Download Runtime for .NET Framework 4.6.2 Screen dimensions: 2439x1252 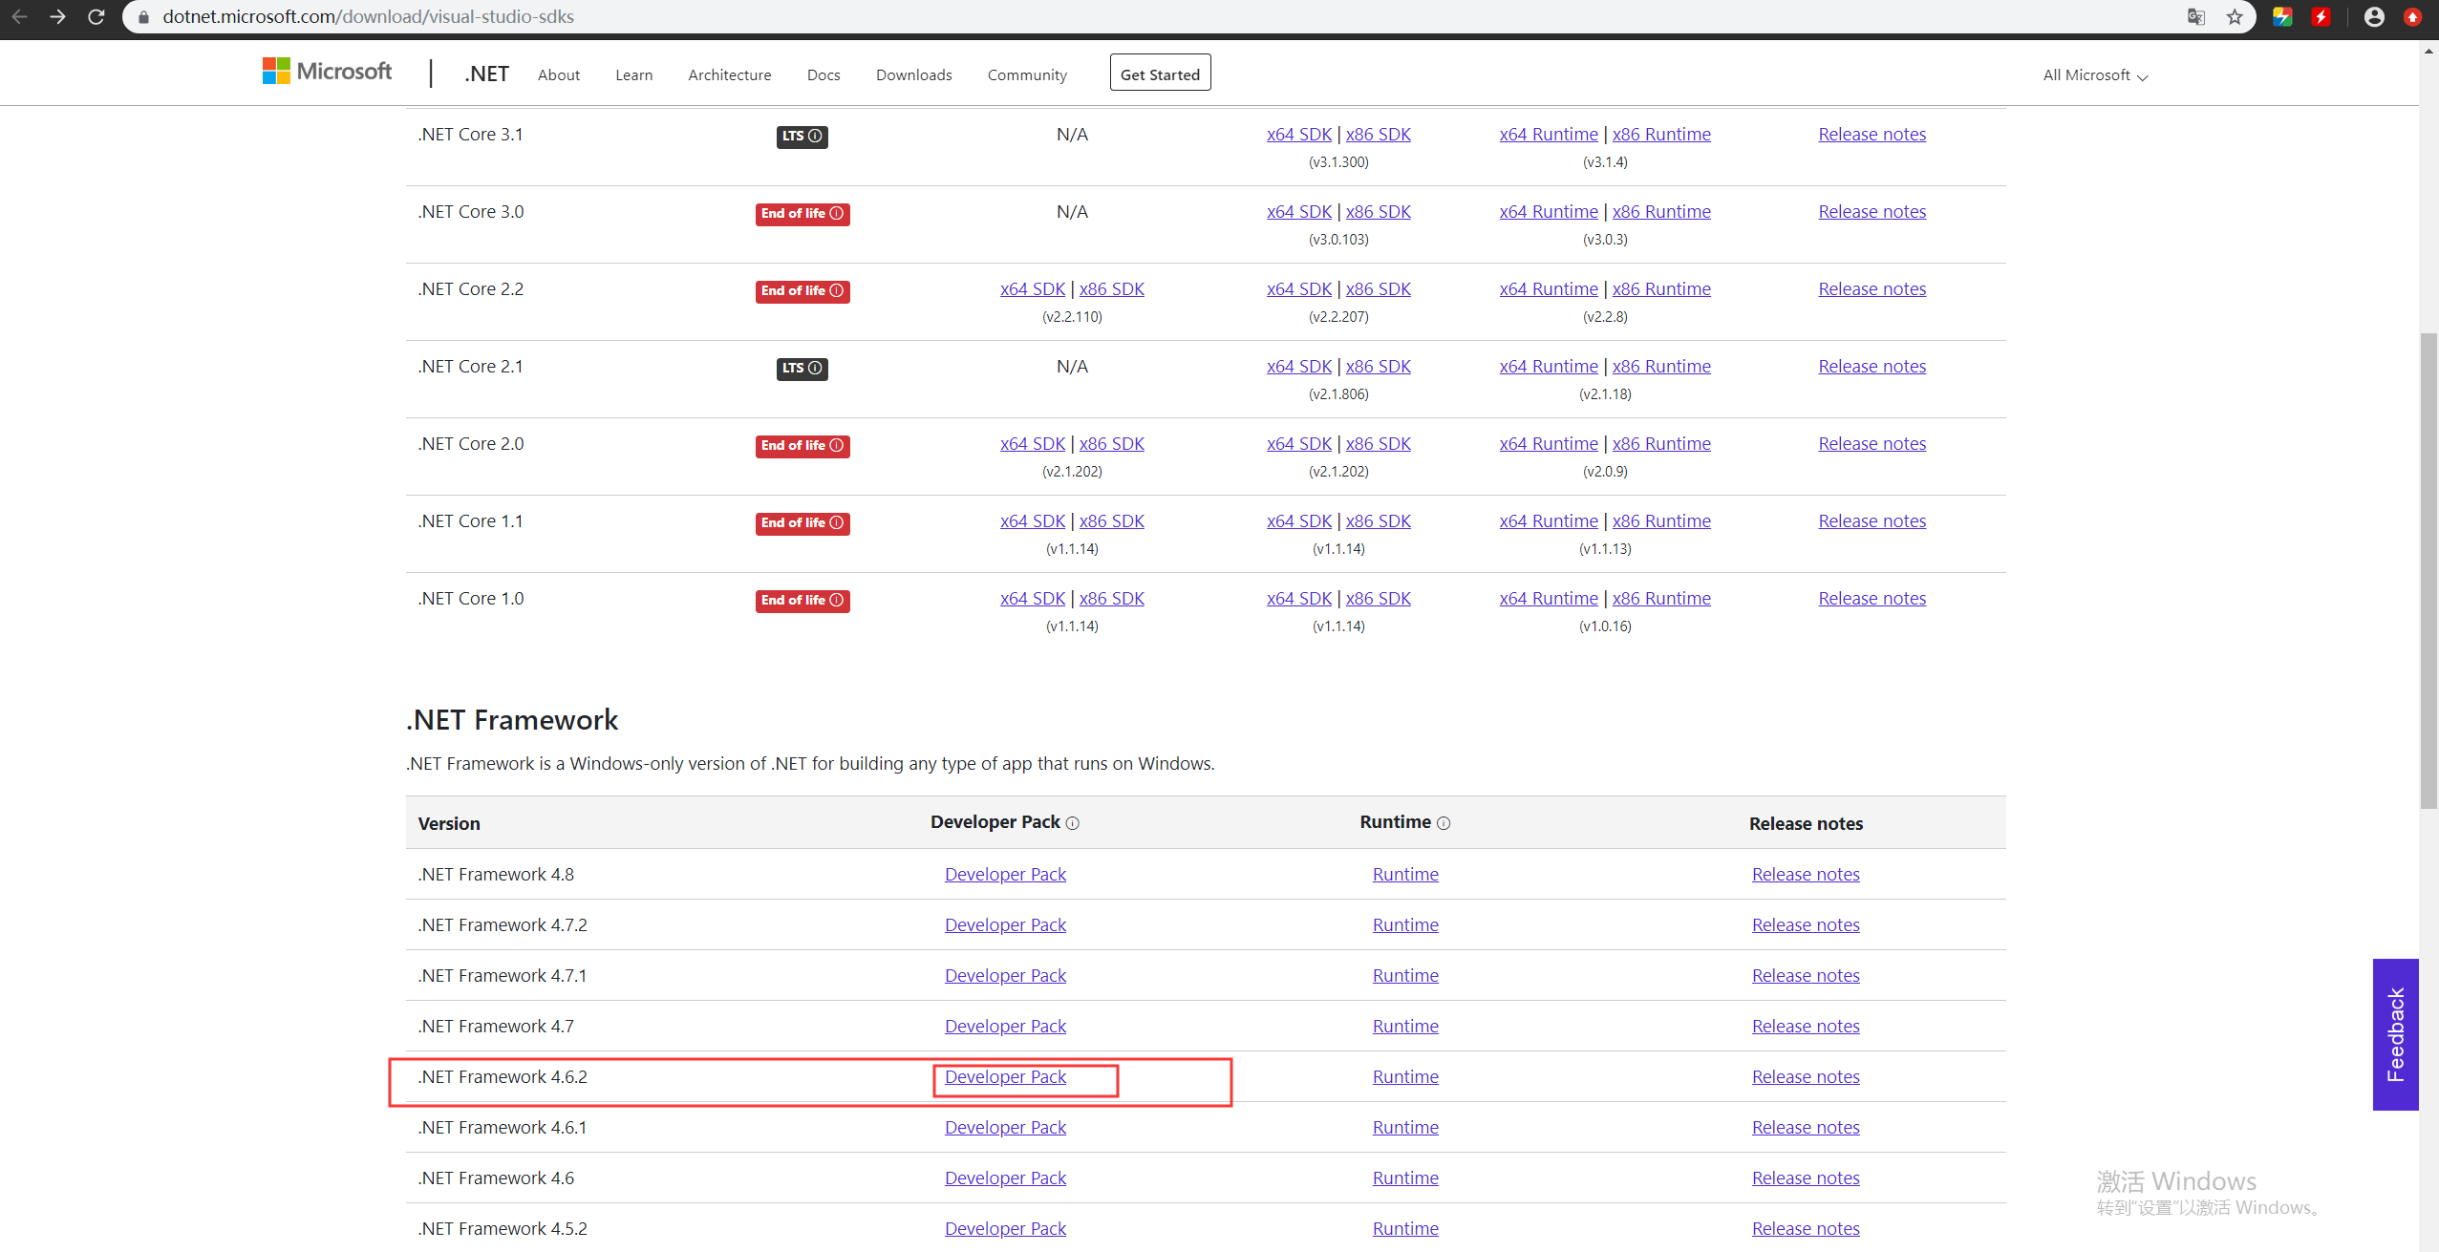[x=1405, y=1076]
